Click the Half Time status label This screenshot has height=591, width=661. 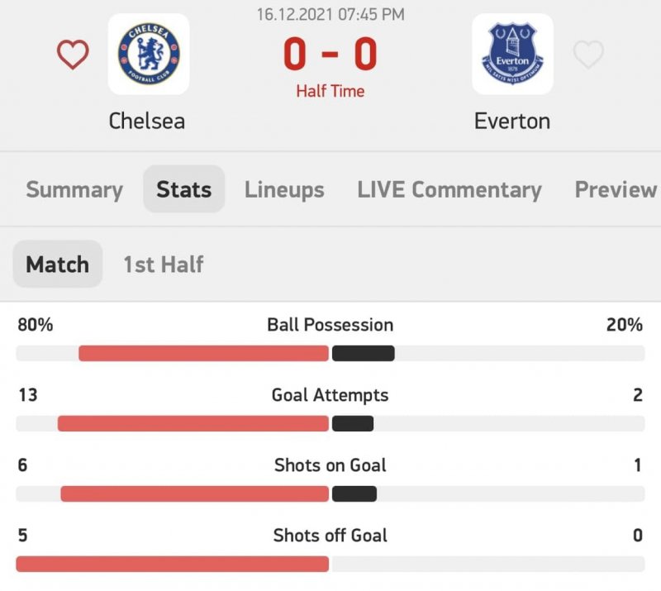click(330, 91)
